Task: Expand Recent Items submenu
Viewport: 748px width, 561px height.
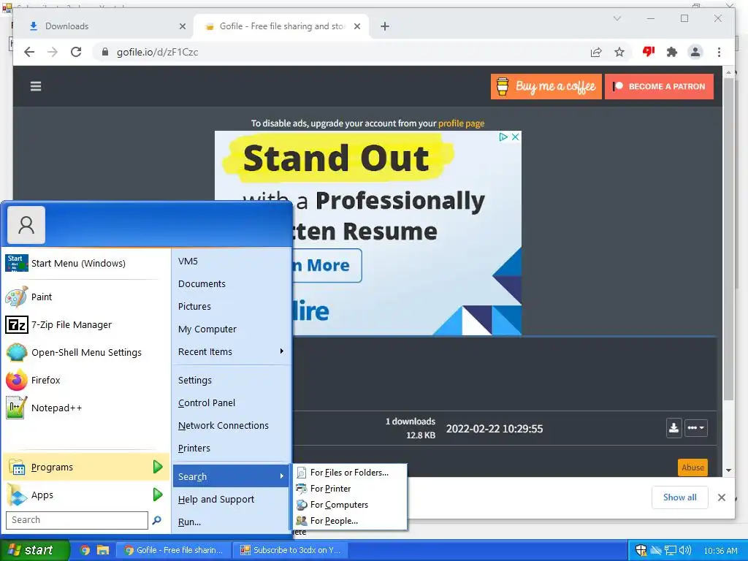Action: pyautogui.click(x=231, y=351)
